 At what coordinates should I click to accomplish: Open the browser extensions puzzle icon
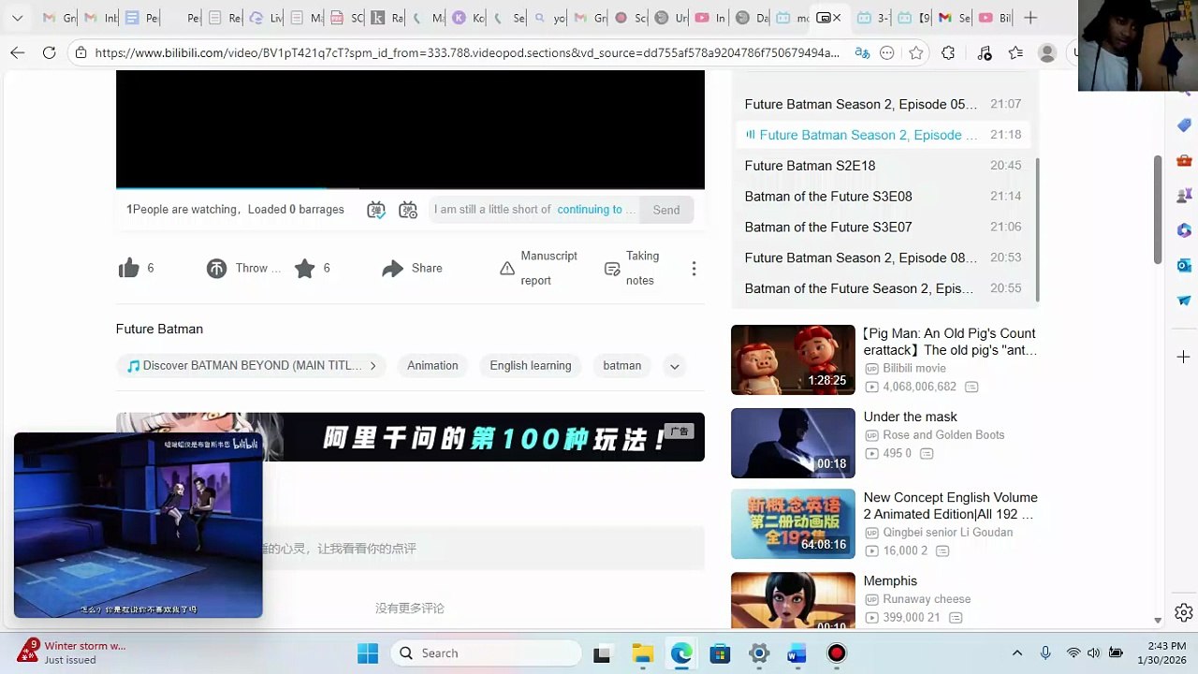pyautogui.click(x=948, y=53)
